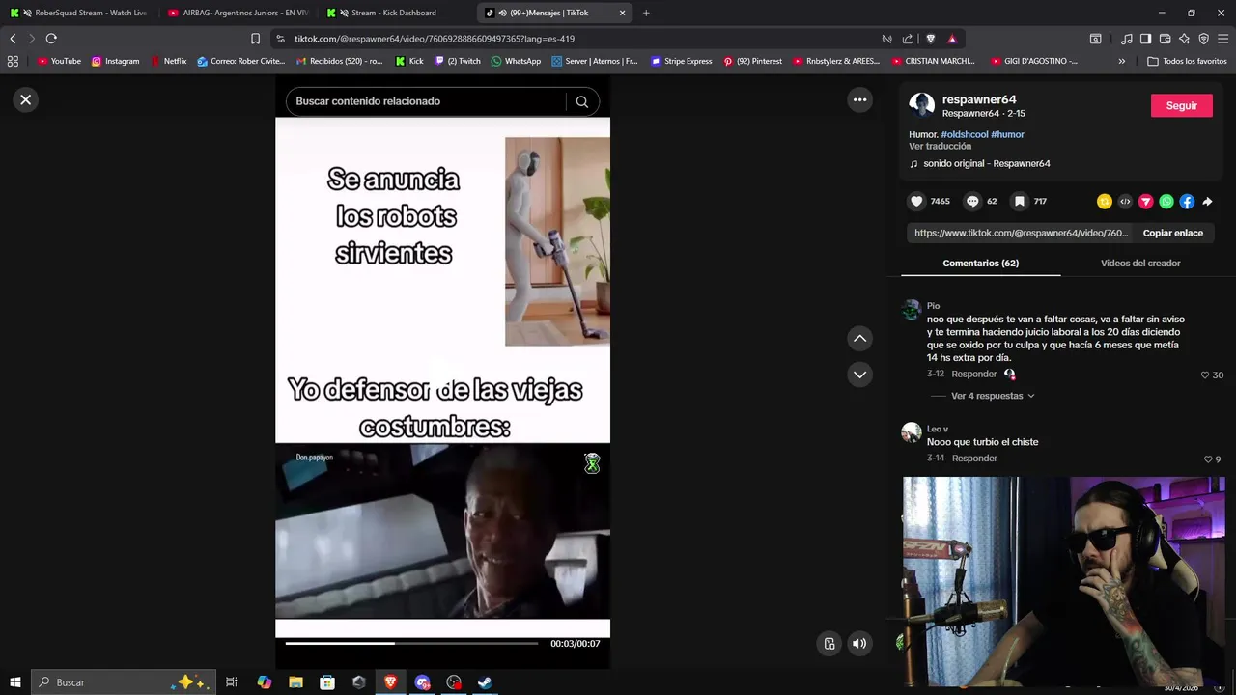Viewport: 1236px width, 695px height.
Task: Open the Netflix bookmark
Action: click(x=168, y=61)
